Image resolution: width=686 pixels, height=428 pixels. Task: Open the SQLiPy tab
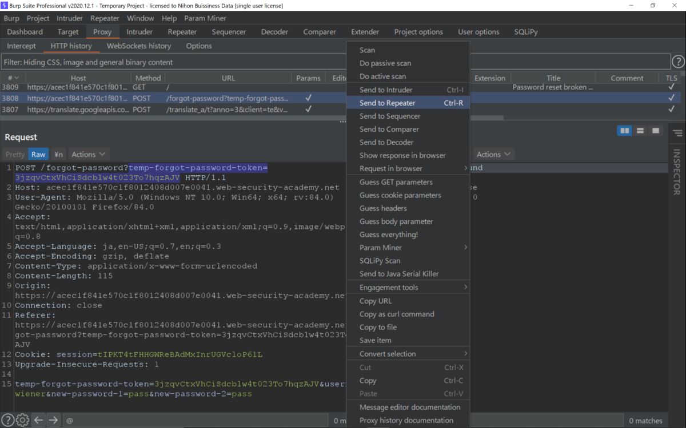click(526, 32)
